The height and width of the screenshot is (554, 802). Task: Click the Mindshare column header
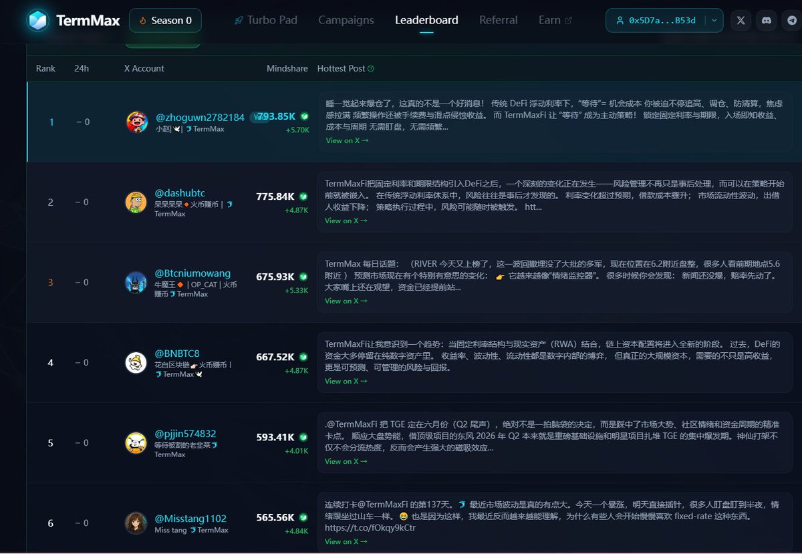pyautogui.click(x=287, y=68)
